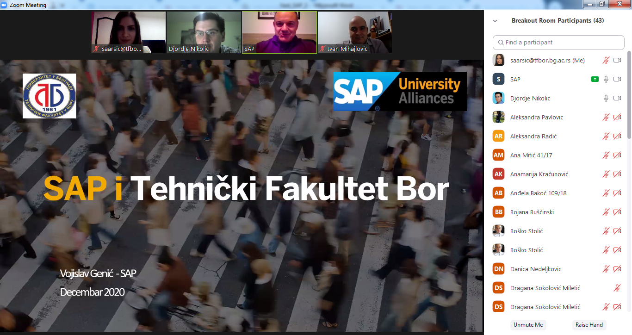The image size is (632, 335).
Task: Click the BB avatar badge
Action: (x=498, y=212)
